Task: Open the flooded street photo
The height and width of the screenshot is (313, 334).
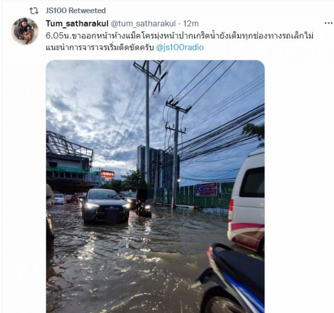Action: (x=155, y=187)
